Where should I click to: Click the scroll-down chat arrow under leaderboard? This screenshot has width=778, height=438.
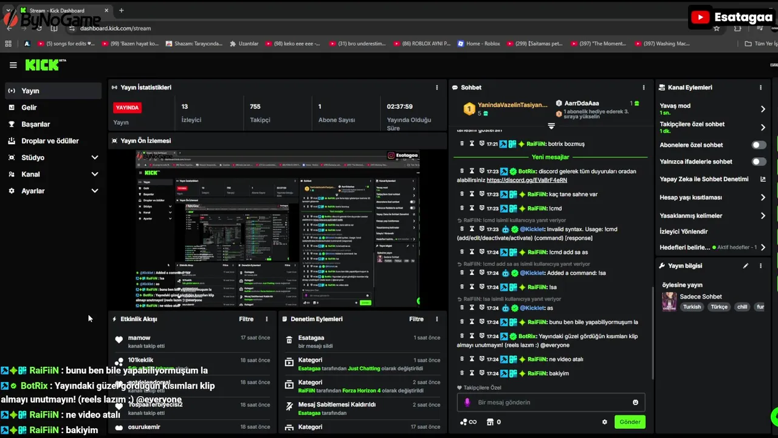pyautogui.click(x=551, y=126)
